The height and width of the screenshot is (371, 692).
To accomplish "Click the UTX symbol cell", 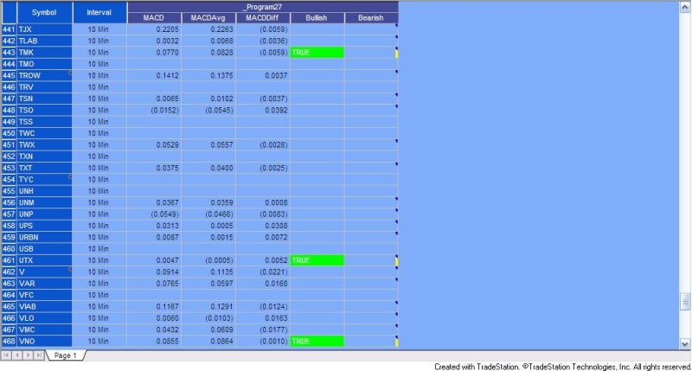I will [44, 260].
